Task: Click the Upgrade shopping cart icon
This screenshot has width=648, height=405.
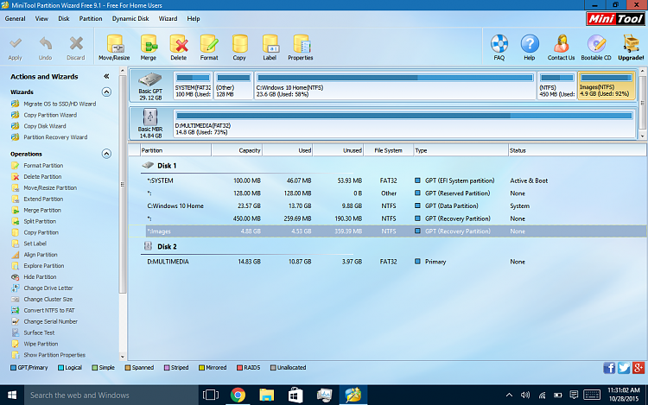Action: point(631,44)
